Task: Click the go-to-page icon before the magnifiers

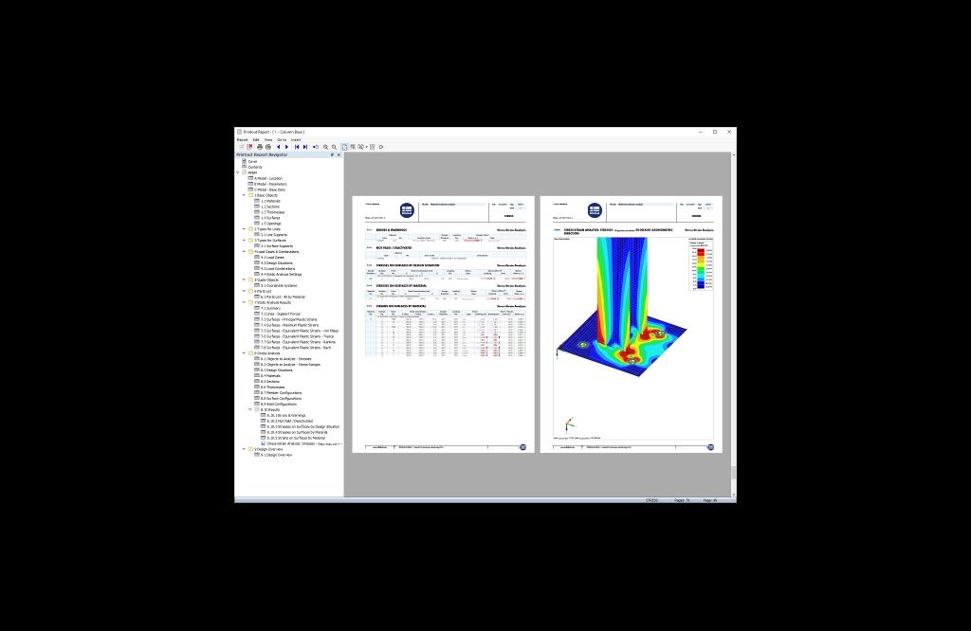Action: (315, 147)
